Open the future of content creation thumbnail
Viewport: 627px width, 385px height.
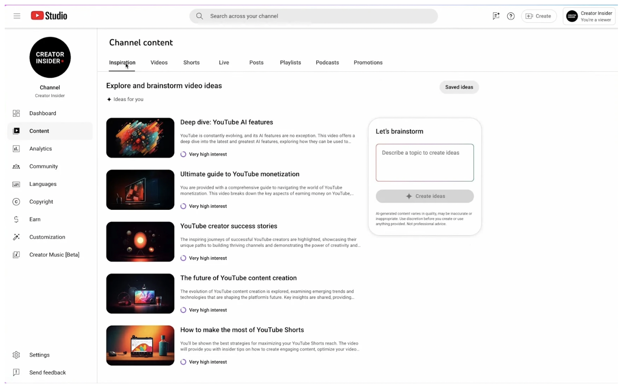click(140, 293)
